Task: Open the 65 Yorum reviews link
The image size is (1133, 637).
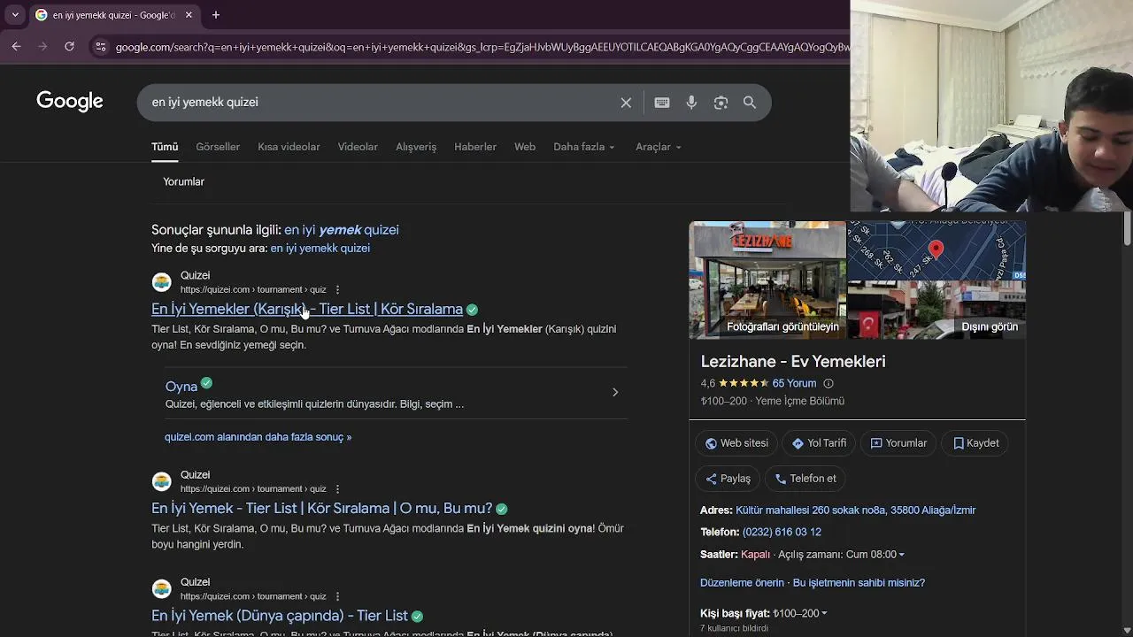Action: pos(794,383)
